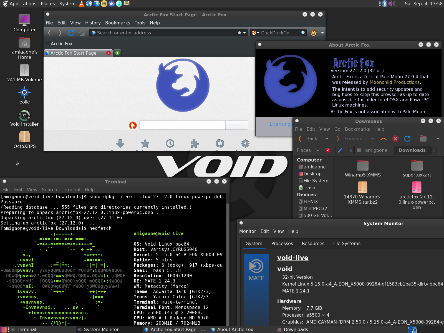
Task: Open History from start page clock icon
Action: click(170, 143)
